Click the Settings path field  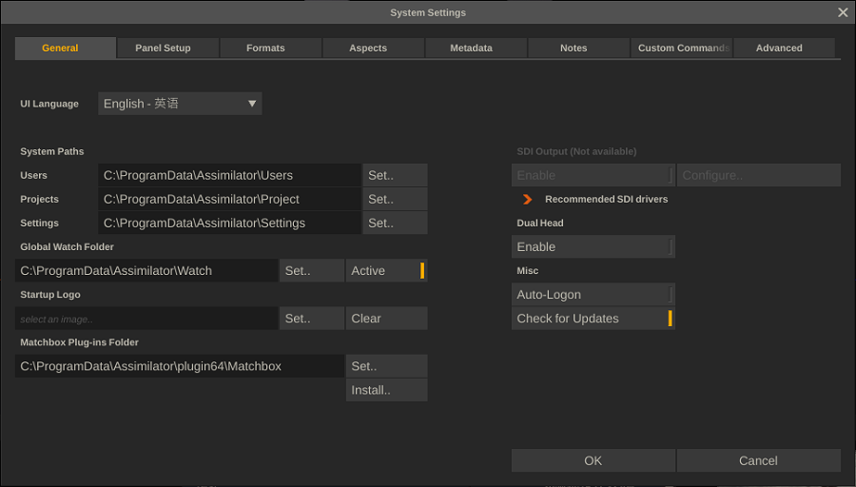tap(230, 223)
